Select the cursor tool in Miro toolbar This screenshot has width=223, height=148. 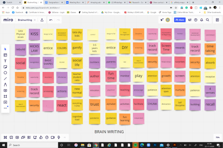[5, 49]
